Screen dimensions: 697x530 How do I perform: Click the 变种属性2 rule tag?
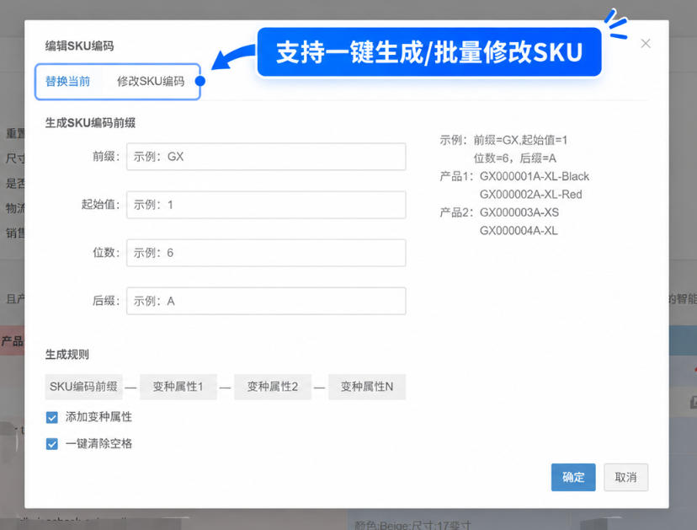(273, 387)
